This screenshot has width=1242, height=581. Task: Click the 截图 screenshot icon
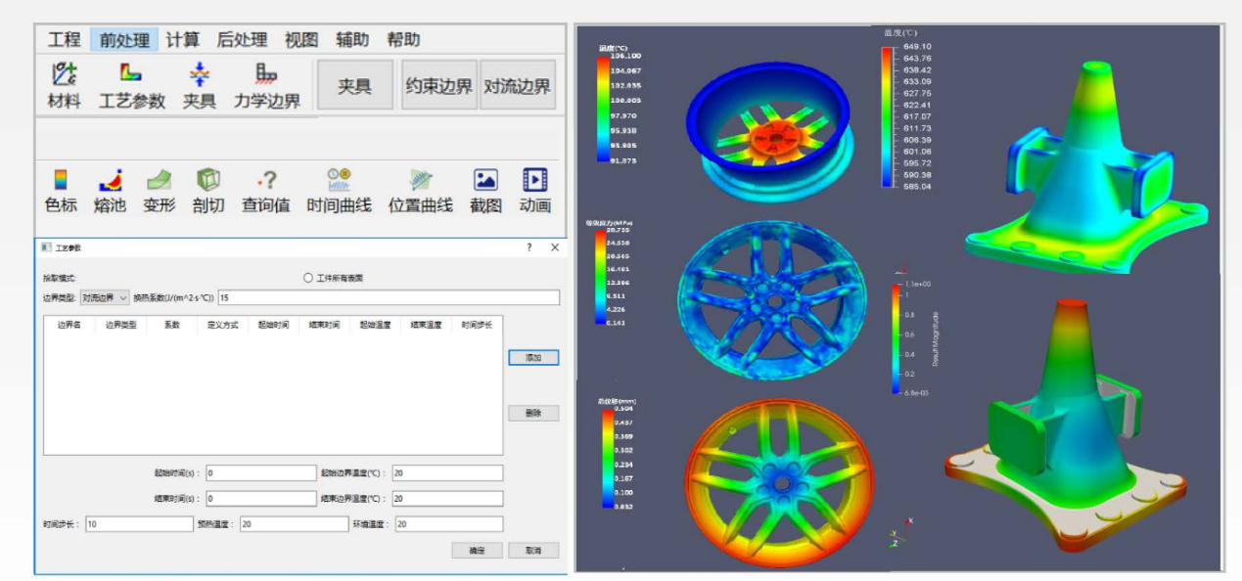click(x=485, y=190)
